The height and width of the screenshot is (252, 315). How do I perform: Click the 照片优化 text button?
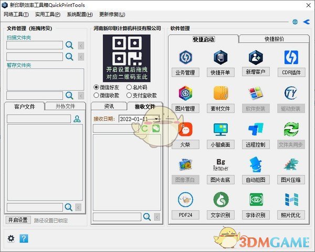tap(291, 215)
